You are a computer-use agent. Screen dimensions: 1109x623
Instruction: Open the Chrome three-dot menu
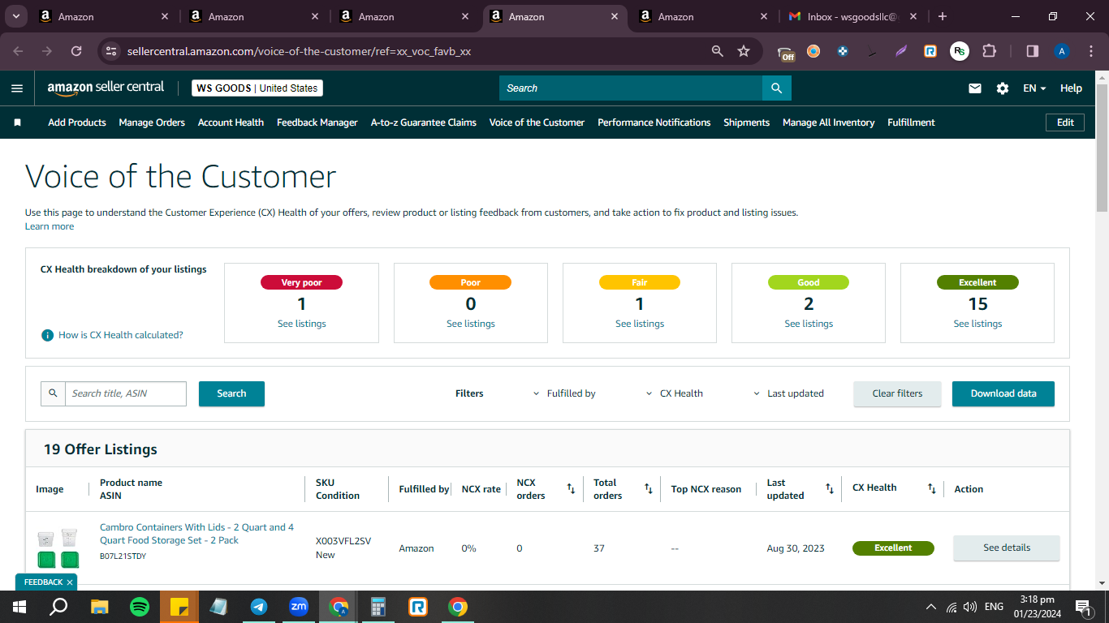point(1090,51)
